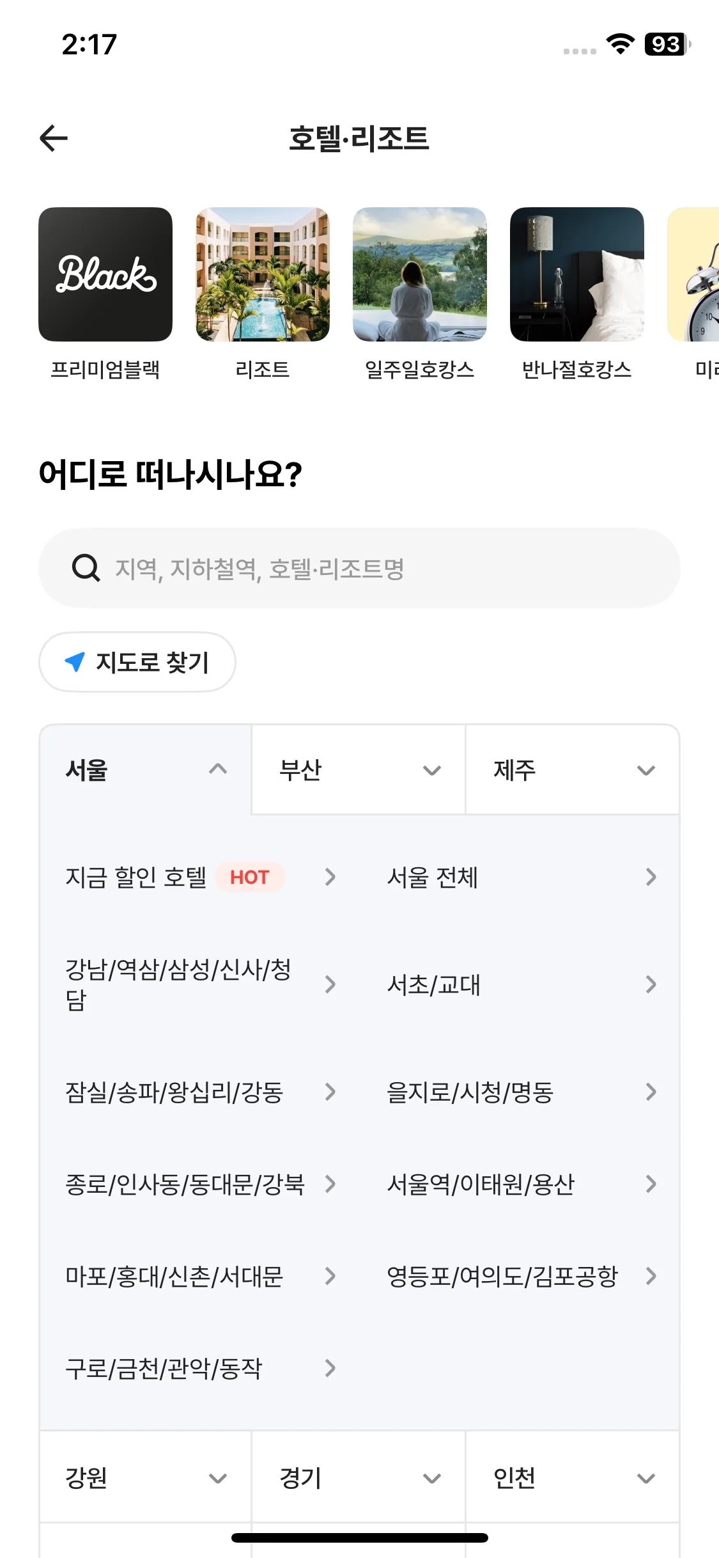Tap chevron next to 구로/금천/관악/동작
719x1558 pixels.
click(330, 1368)
